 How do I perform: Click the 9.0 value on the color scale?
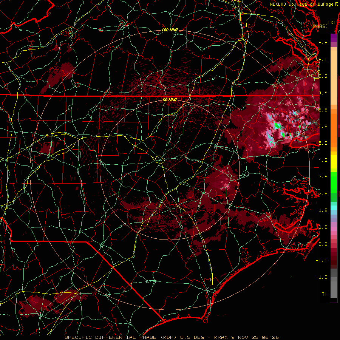(323, 59)
